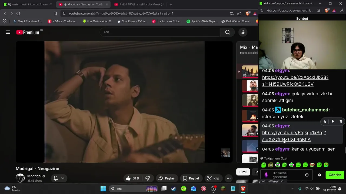Open the youtu.be/Efgkgb1xBrg link in chat
Image resolution: width=346 pixels, height=194 pixels.
point(294,136)
